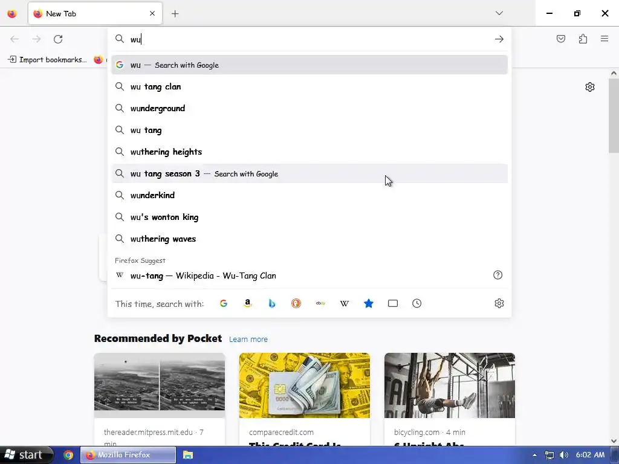Open volume control in system tray
This screenshot has height=464, width=619.
pyautogui.click(x=564, y=455)
